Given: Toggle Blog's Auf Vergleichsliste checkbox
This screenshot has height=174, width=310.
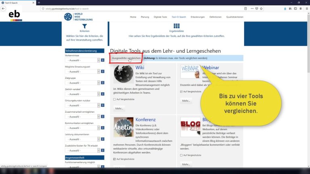Looking at the screenshot, I should tap(182, 155).
